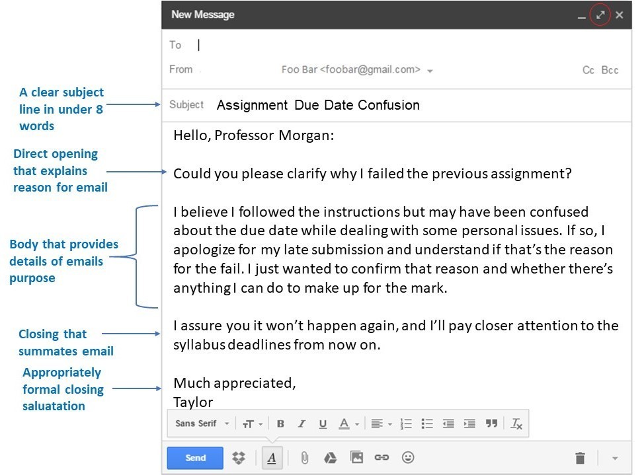Open the more options arrow near trash
644x475 pixels.
[615, 458]
